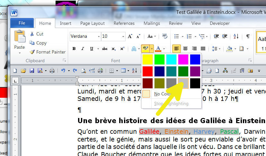Apply the font color button
Screen dimensions: 266x156
tap(158, 49)
